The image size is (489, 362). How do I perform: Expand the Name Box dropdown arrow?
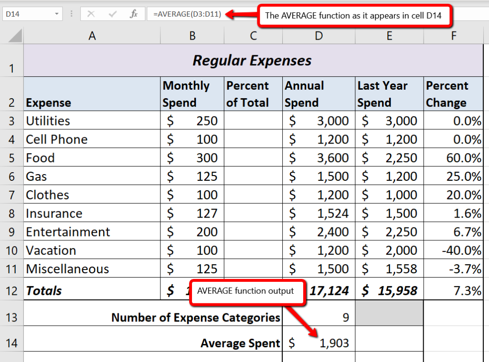click(x=56, y=14)
